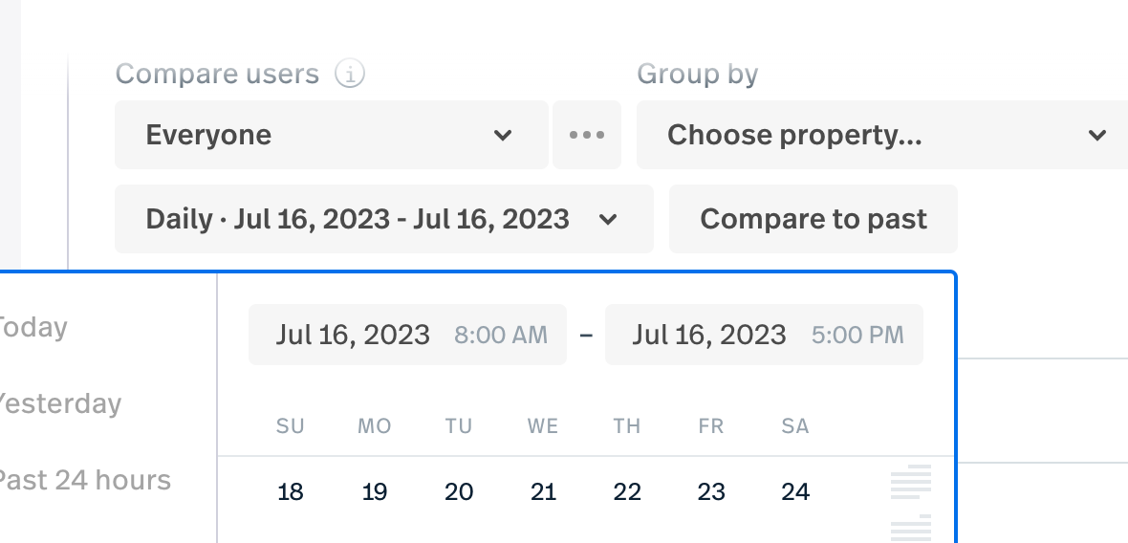Viewport: 1128px width, 543px height.
Task: Expand the Daily date range dropdown
Action: pyautogui.click(x=383, y=219)
